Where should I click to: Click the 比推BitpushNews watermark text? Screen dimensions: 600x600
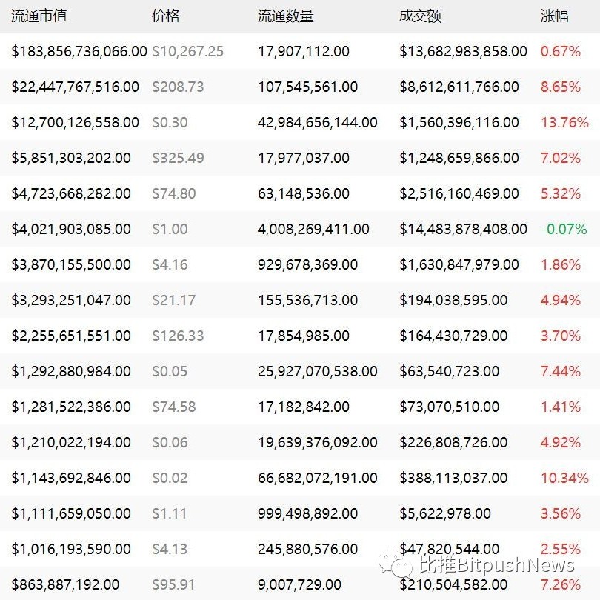[497, 564]
